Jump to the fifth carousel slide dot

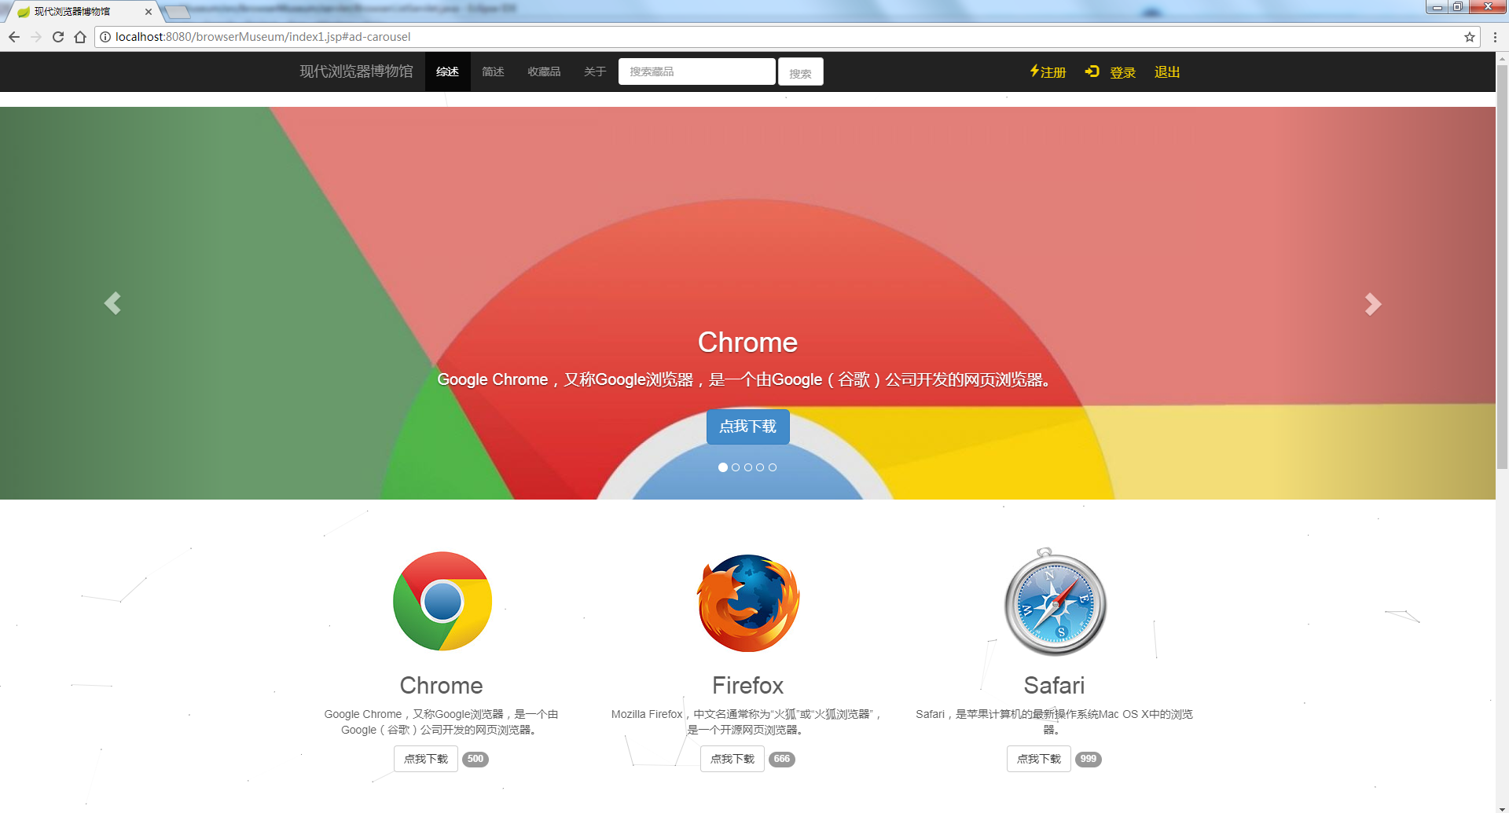pyautogui.click(x=773, y=467)
